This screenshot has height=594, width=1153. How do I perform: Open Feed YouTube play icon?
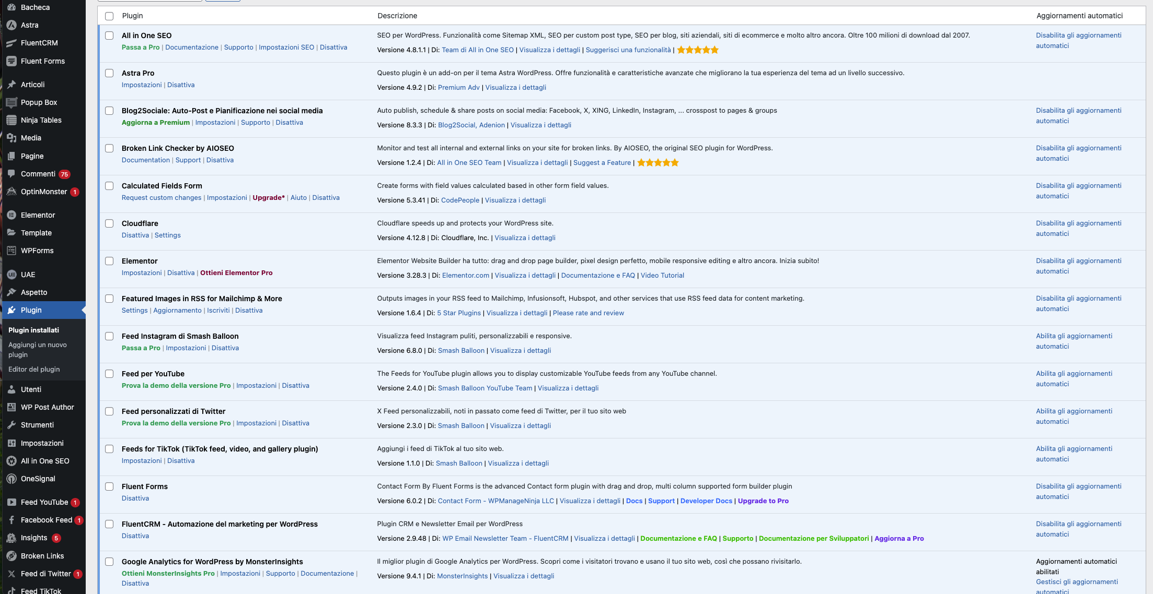click(11, 502)
